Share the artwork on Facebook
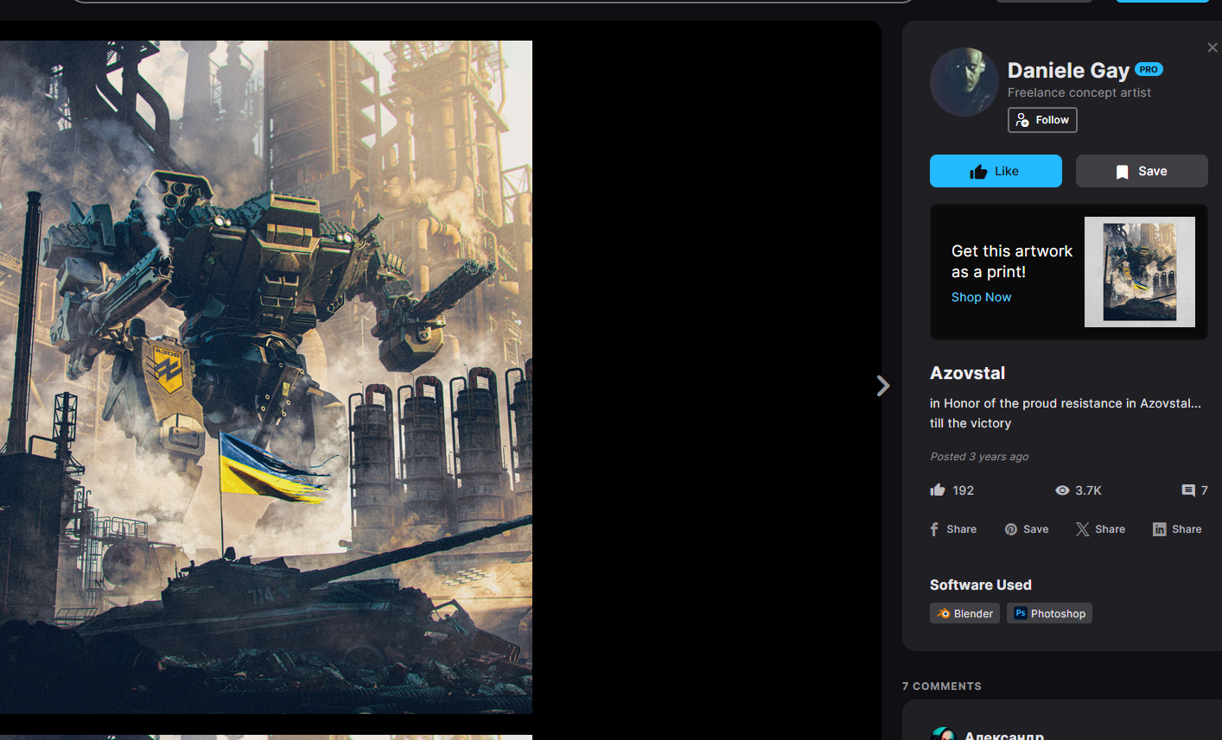1222x740 pixels. 953,529
